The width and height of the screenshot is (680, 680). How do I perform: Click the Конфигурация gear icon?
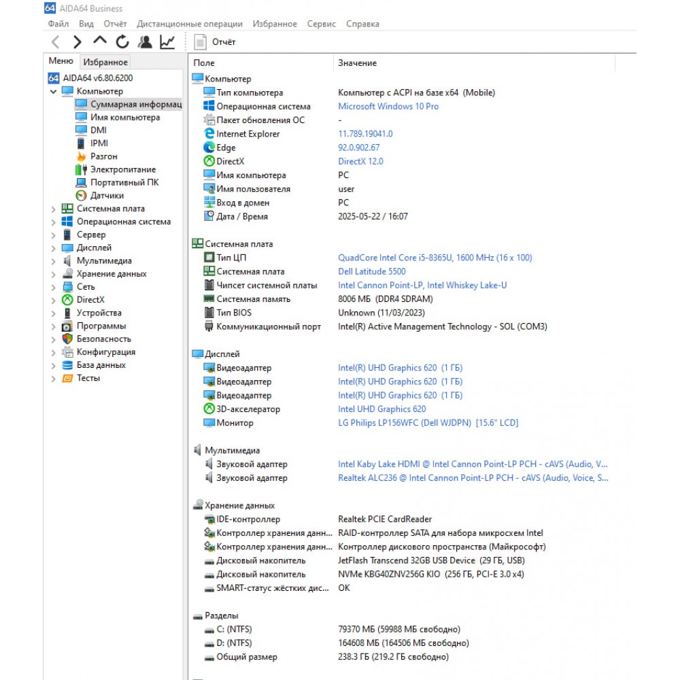click(x=67, y=352)
